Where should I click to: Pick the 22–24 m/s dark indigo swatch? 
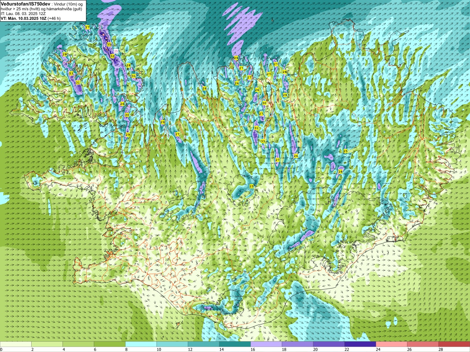coord(360,344)
